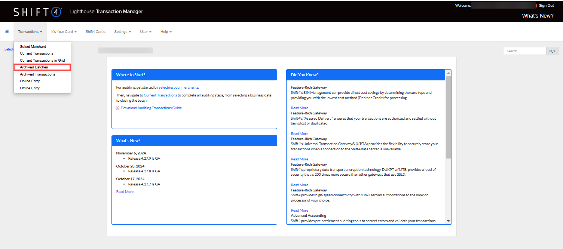Download Auditing Transactions Guide

click(x=151, y=108)
